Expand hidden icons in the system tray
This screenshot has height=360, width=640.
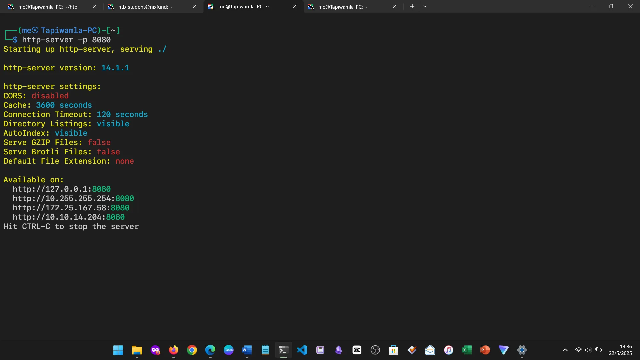(x=566, y=350)
